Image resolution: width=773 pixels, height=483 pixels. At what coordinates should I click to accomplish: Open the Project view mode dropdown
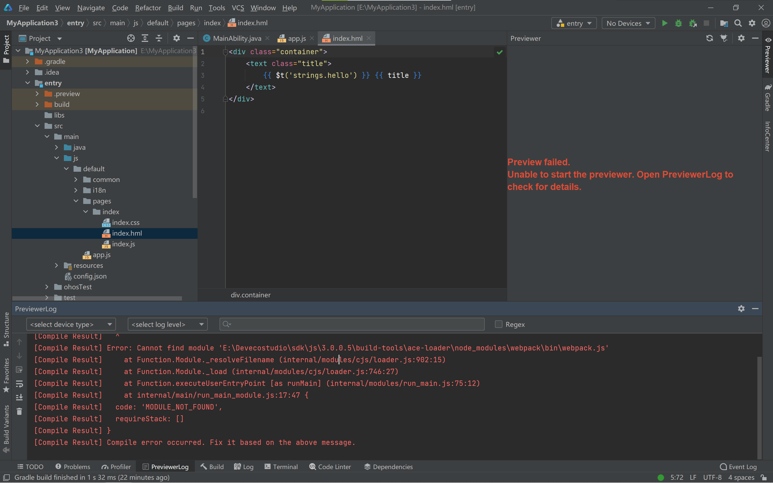40,38
